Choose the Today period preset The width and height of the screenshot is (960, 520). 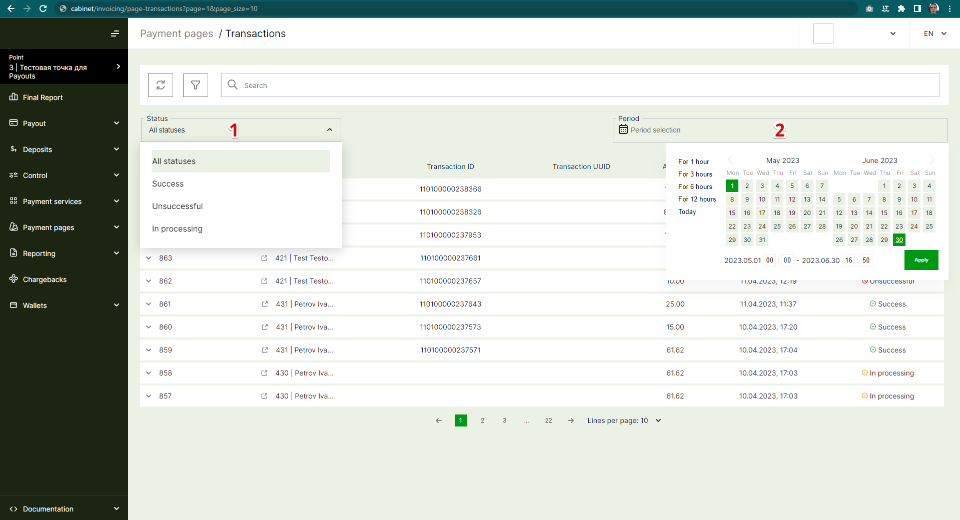click(687, 211)
